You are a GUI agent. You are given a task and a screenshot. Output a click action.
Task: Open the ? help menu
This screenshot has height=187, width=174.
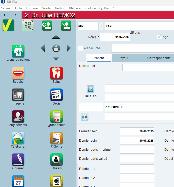(113, 8)
